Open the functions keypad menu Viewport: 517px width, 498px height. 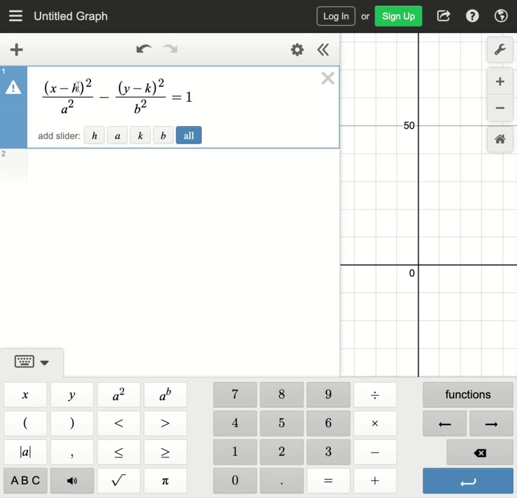pyautogui.click(x=468, y=395)
